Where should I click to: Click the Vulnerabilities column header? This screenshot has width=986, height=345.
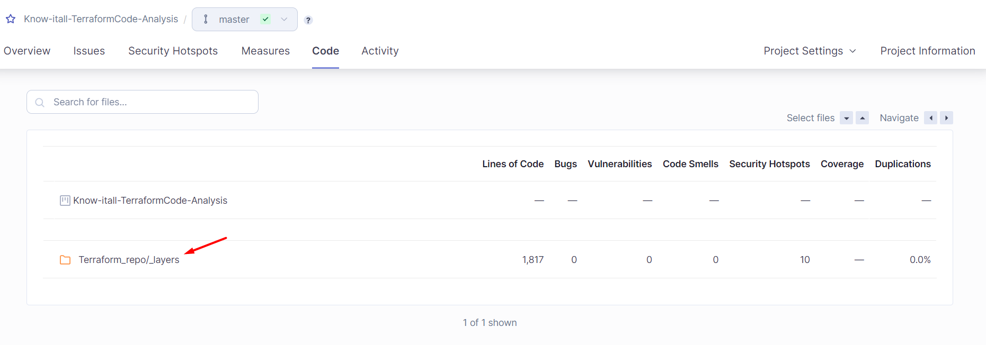point(619,164)
